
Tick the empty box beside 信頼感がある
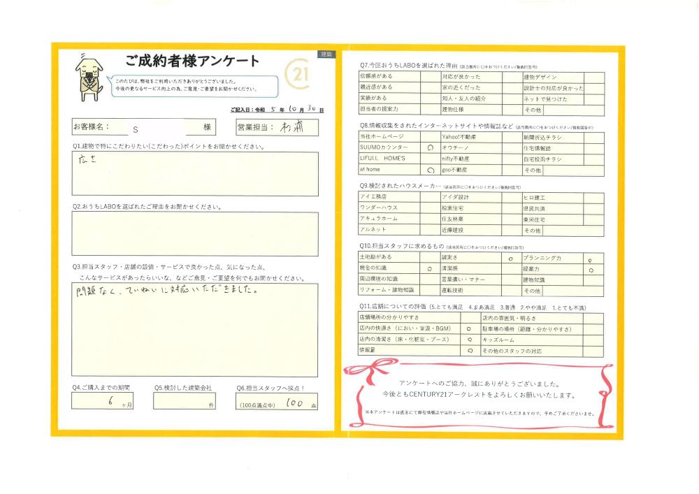[431, 77]
